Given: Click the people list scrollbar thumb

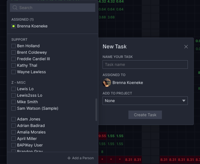Looking at the screenshot, I should [96, 110].
